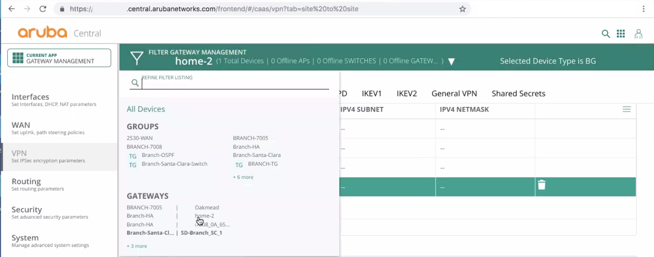Image resolution: width=654 pixels, height=257 pixels.
Task: Switch to the IKEV1 tab
Action: pos(372,94)
